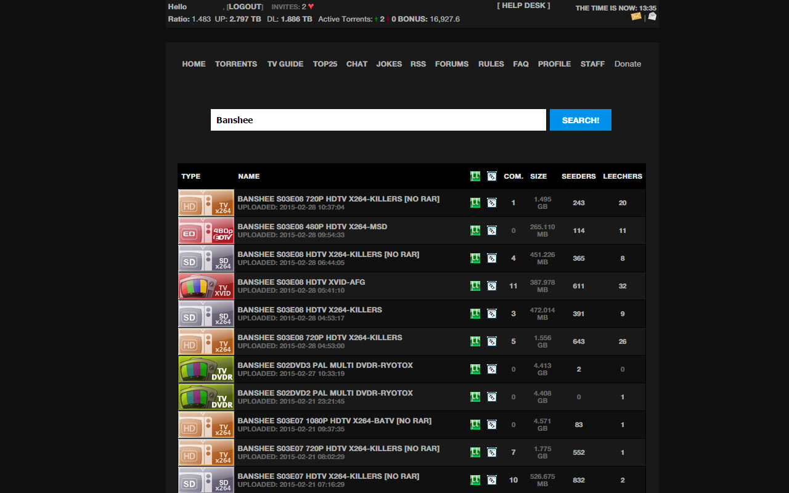Click the bookmark icon for Banshee S03E08 XVID-AFG
This screenshot has width=789, height=493.
[491, 286]
